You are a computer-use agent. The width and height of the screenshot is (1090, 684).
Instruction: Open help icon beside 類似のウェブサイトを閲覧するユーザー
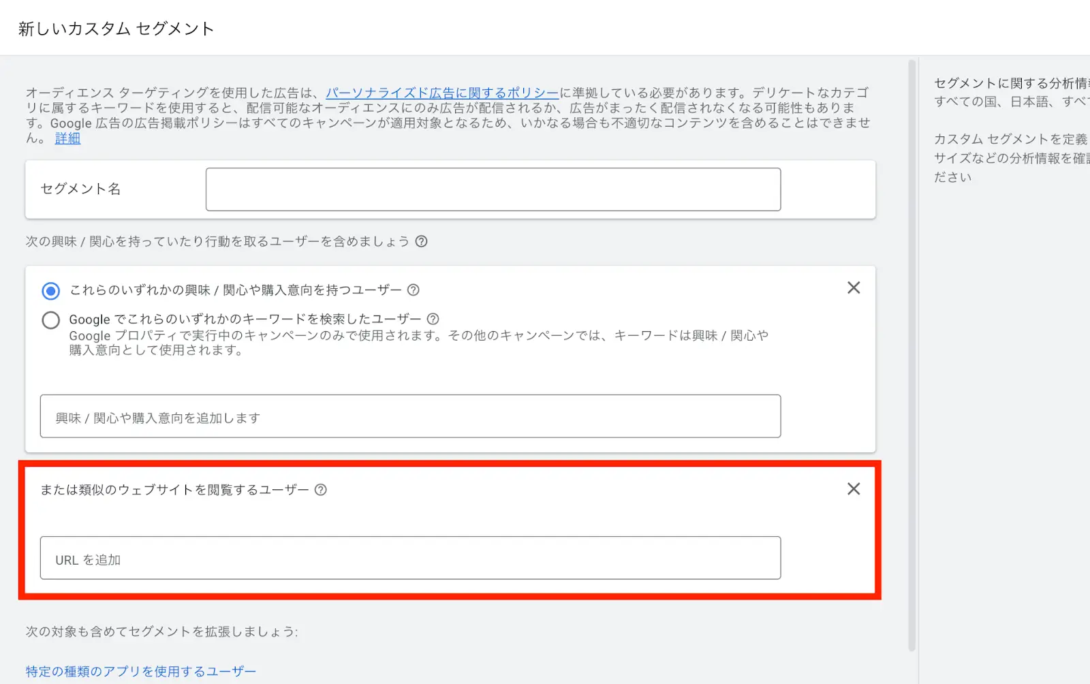click(x=321, y=490)
